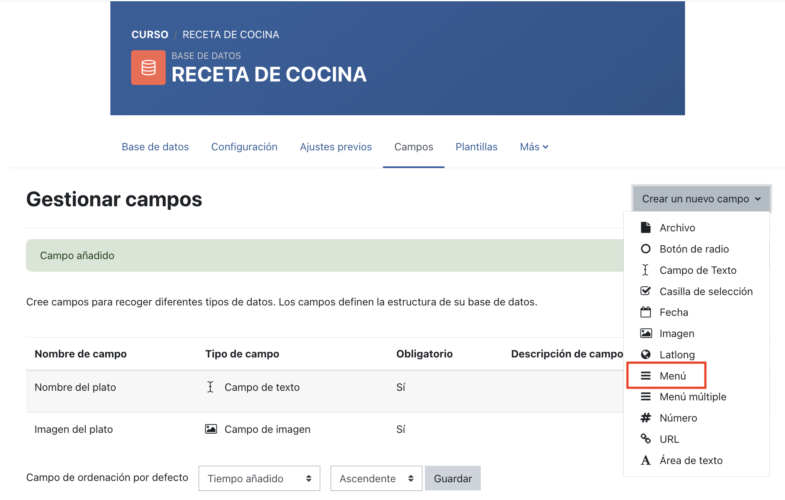Click the Número hash icon
This screenshot has height=500, width=785.
click(x=646, y=418)
